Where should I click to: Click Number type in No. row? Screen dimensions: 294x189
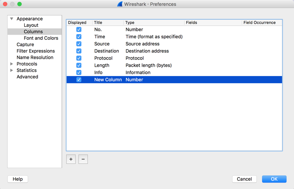pyautogui.click(x=134, y=29)
